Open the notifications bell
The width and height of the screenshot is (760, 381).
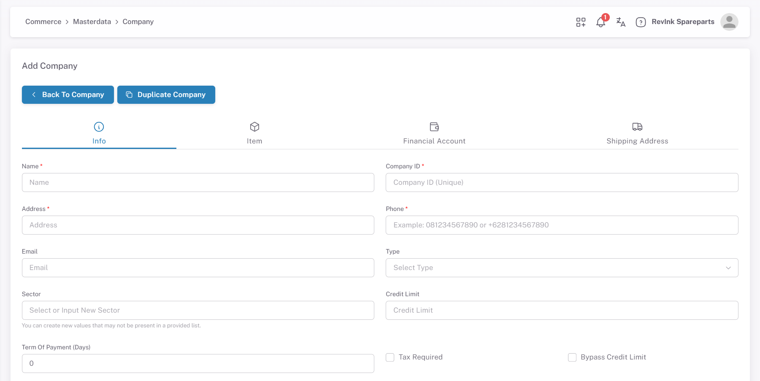pyautogui.click(x=600, y=22)
